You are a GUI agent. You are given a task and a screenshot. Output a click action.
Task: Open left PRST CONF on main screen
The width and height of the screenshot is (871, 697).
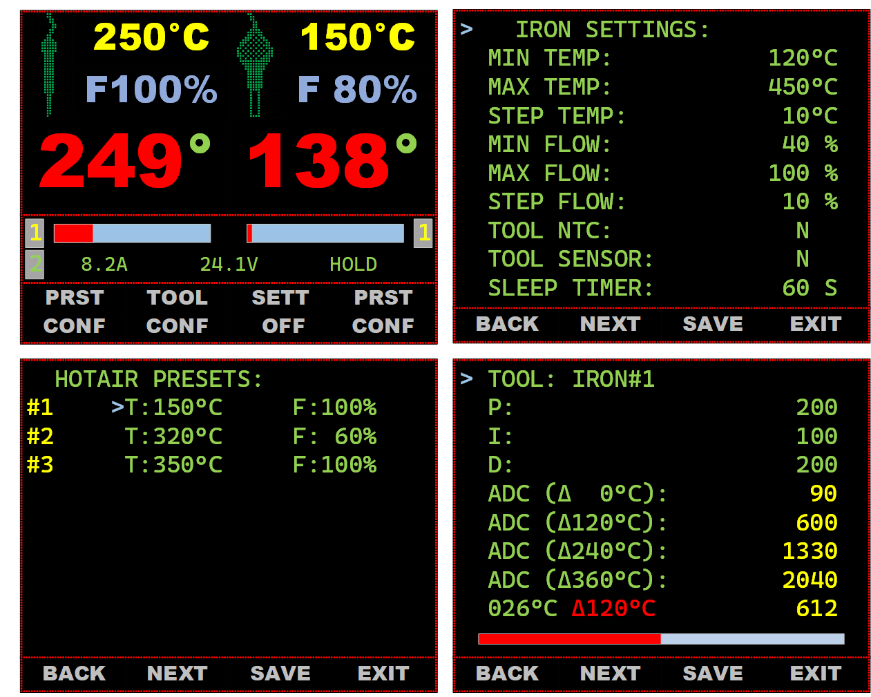point(75,312)
